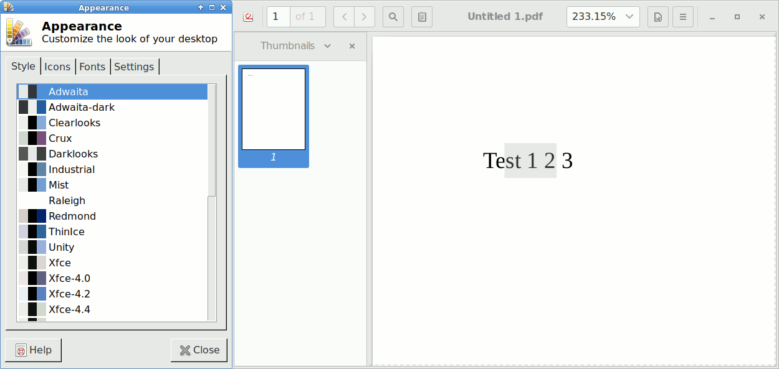The image size is (779, 369).
Task: Close the Thumbnails sidebar panel
Action: pyautogui.click(x=352, y=46)
